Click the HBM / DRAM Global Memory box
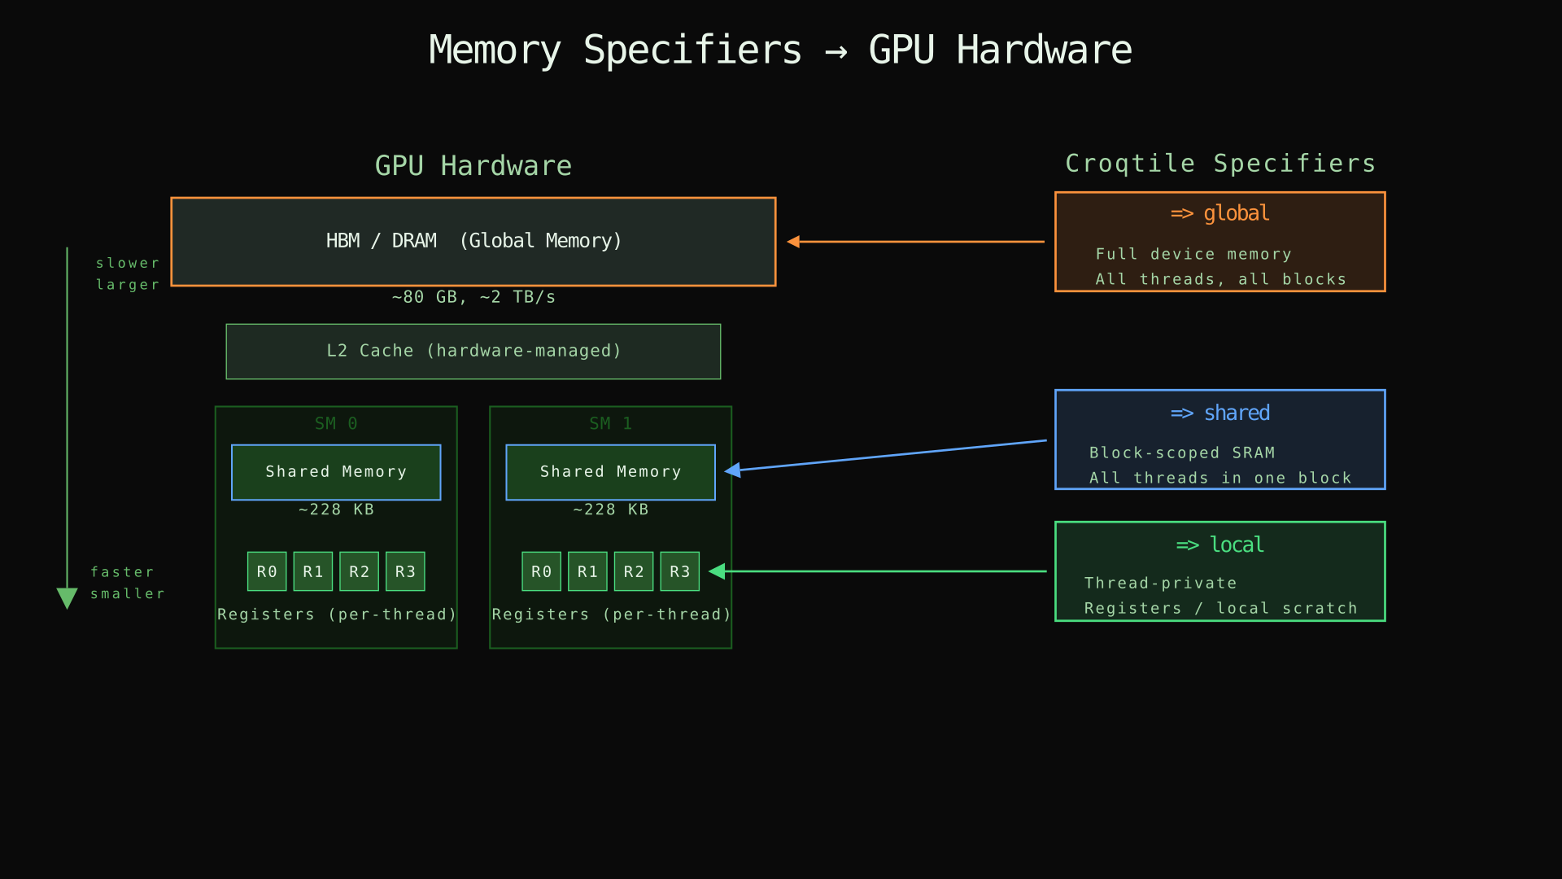This screenshot has width=1562, height=879. point(473,241)
